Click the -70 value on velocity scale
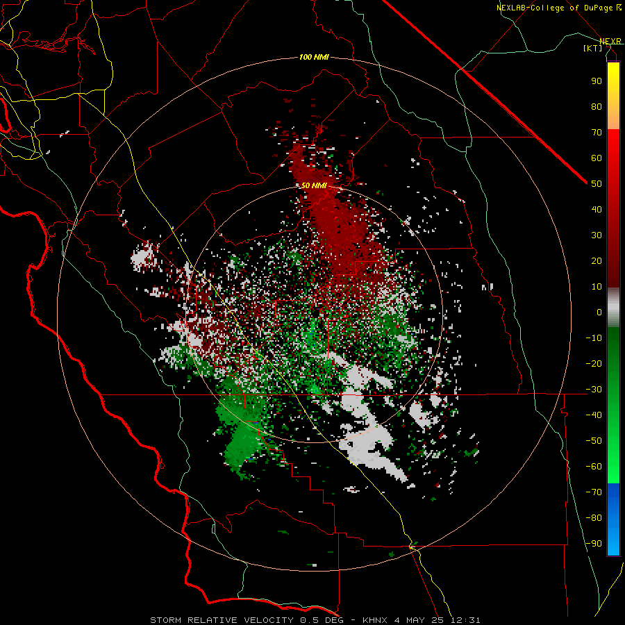This screenshot has width=625, height=625. pos(594,492)
